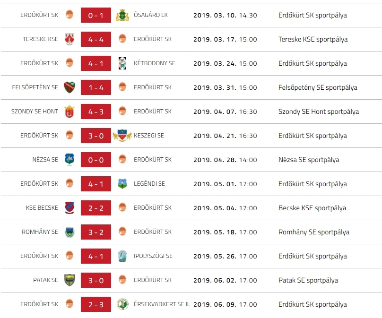Select the Szondy SE Hont sportpálya venue
The width and height of the screenshot is (382, 318).
tap(319, 112)
